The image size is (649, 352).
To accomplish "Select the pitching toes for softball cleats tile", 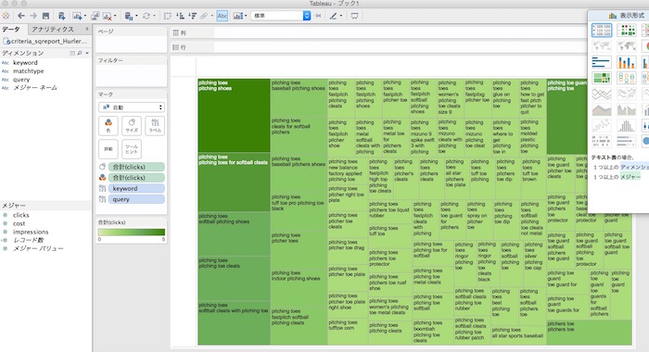I will [x=234, y=182].
